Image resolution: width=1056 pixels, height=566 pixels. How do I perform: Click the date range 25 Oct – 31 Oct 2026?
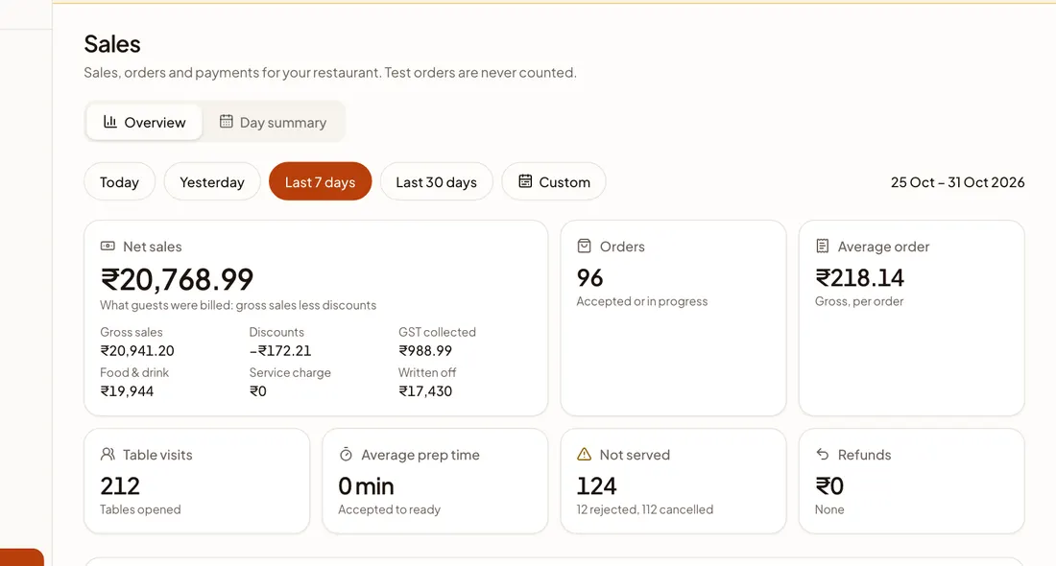(958, 181)
